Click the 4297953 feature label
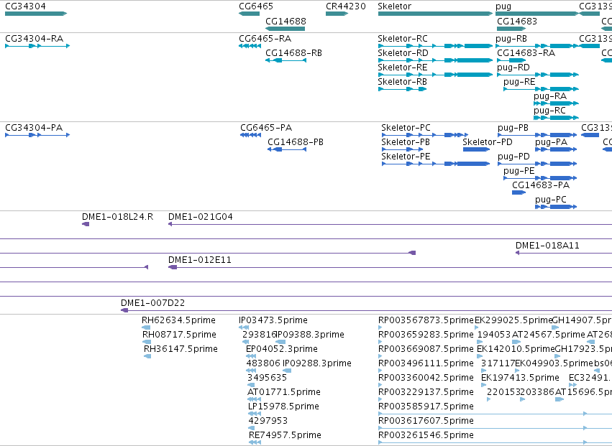 point(268,421)
